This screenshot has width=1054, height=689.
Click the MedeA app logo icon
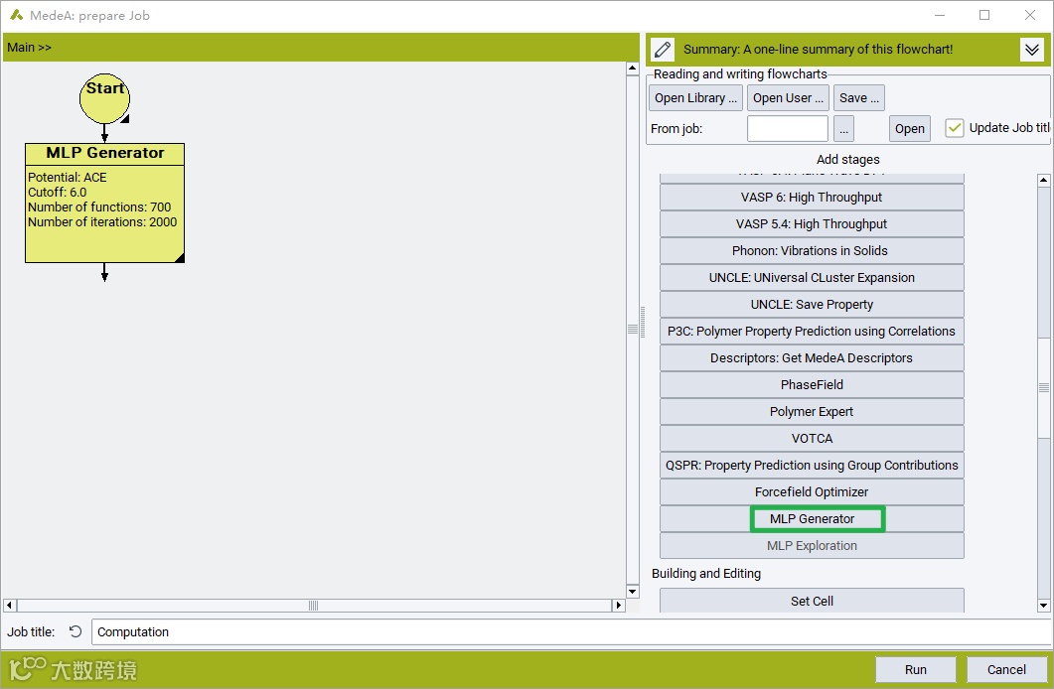17,15
